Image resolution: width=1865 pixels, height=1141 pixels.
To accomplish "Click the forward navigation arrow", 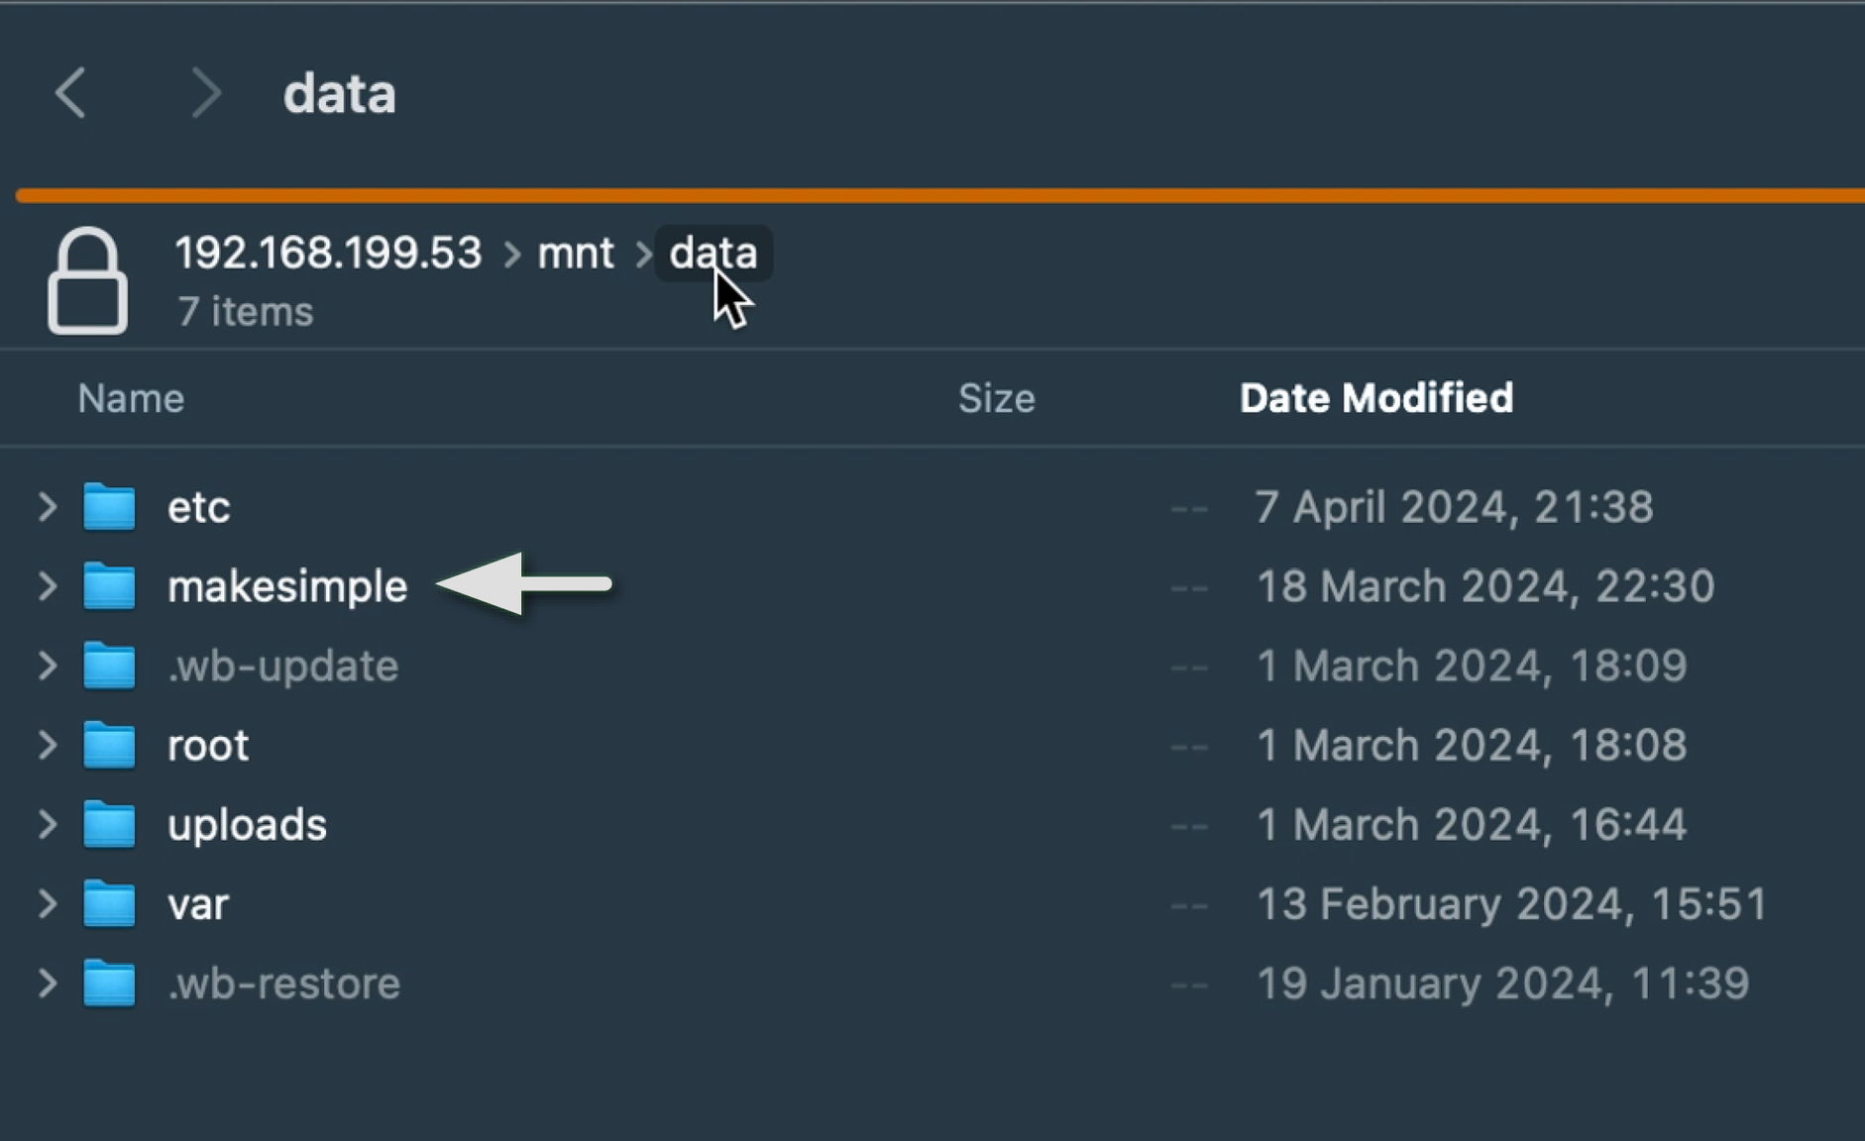I will (205, 93).
